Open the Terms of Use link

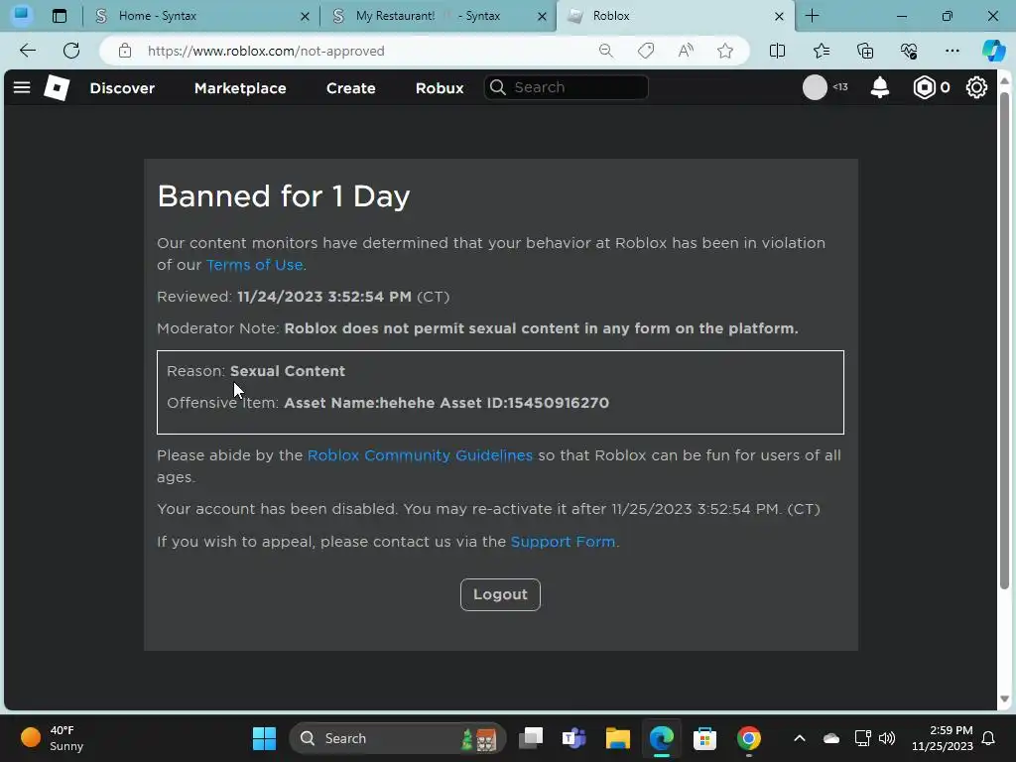pyautogui.click(x=255, y=265)
